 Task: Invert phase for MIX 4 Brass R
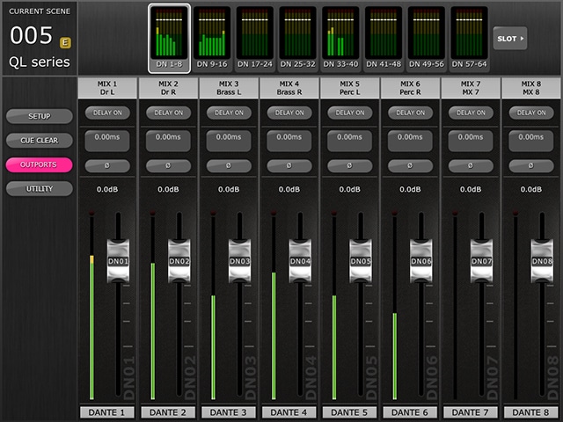pos(289,165)
